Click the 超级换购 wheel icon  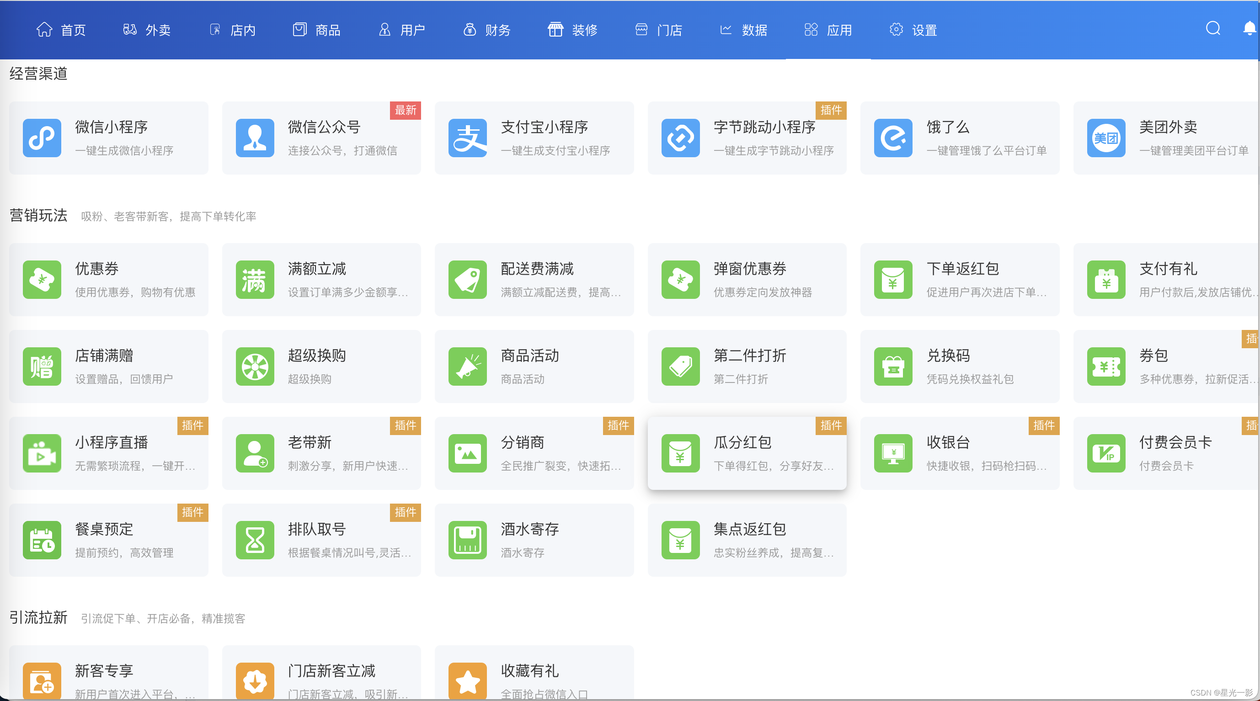tap(255, 366)
